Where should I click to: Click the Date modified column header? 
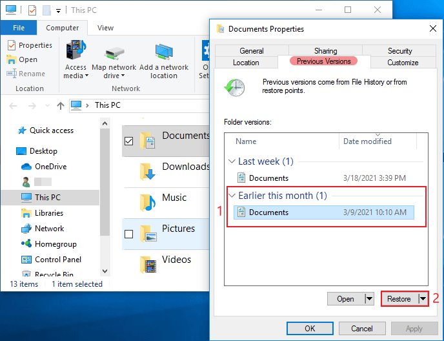[x=378, y=141]
